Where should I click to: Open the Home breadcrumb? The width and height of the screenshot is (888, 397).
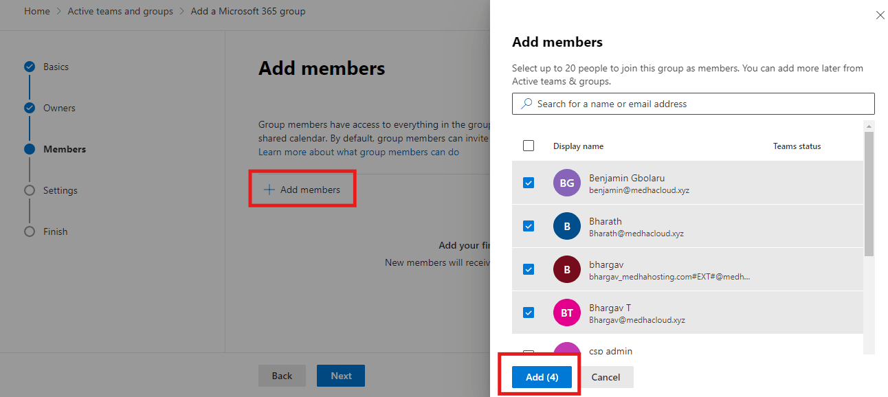[x=37, y=11]
